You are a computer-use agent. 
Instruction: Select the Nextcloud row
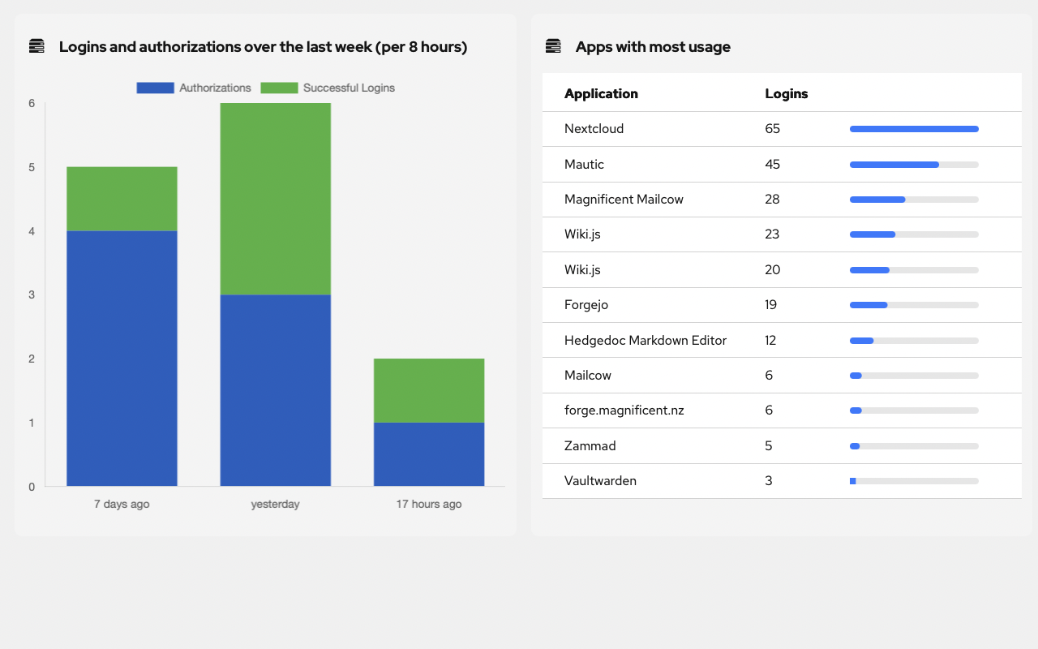pos(782,129)
